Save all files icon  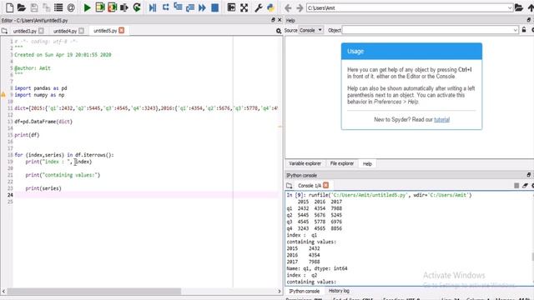point(46,7)
